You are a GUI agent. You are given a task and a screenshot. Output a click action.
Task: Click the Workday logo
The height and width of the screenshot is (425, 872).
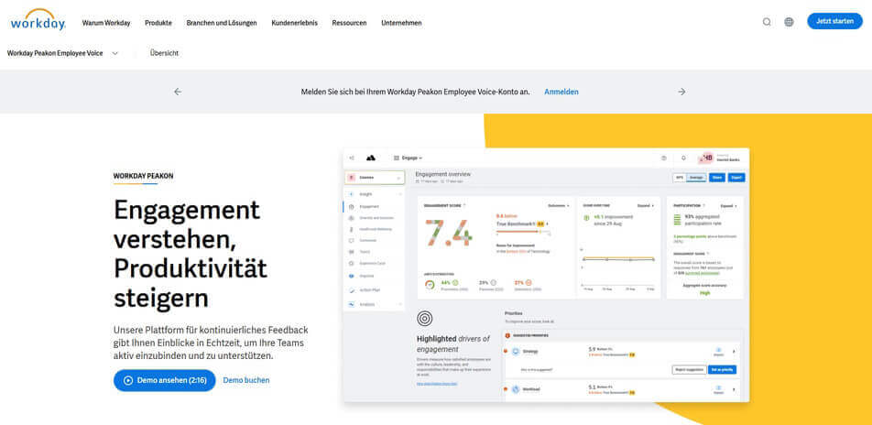click(x=38, y=20)
